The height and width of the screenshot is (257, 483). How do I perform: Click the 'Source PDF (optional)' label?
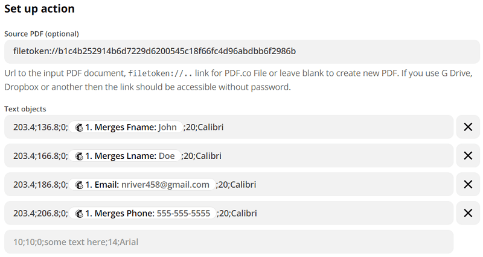tap(42, 34)
